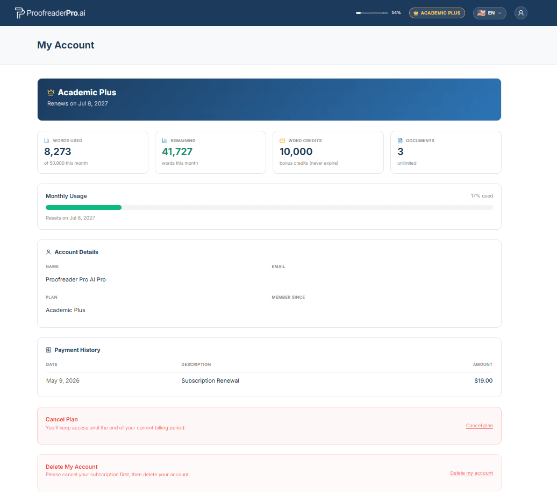
Task: Click the My Account page title
Action: tap(66, 45)
